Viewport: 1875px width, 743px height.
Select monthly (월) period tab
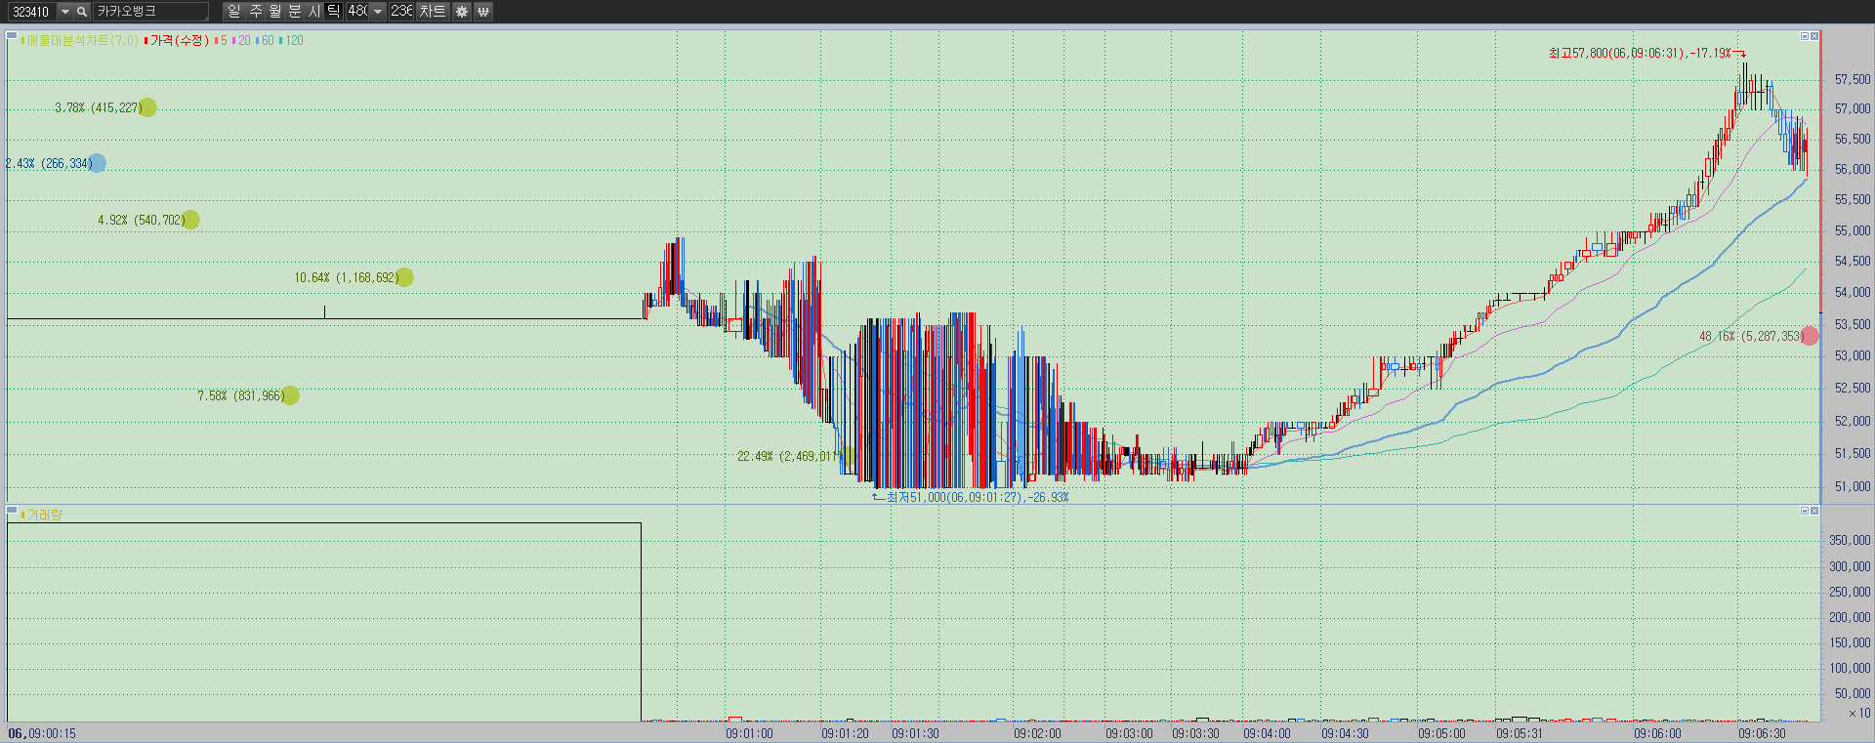coord(274,12)
